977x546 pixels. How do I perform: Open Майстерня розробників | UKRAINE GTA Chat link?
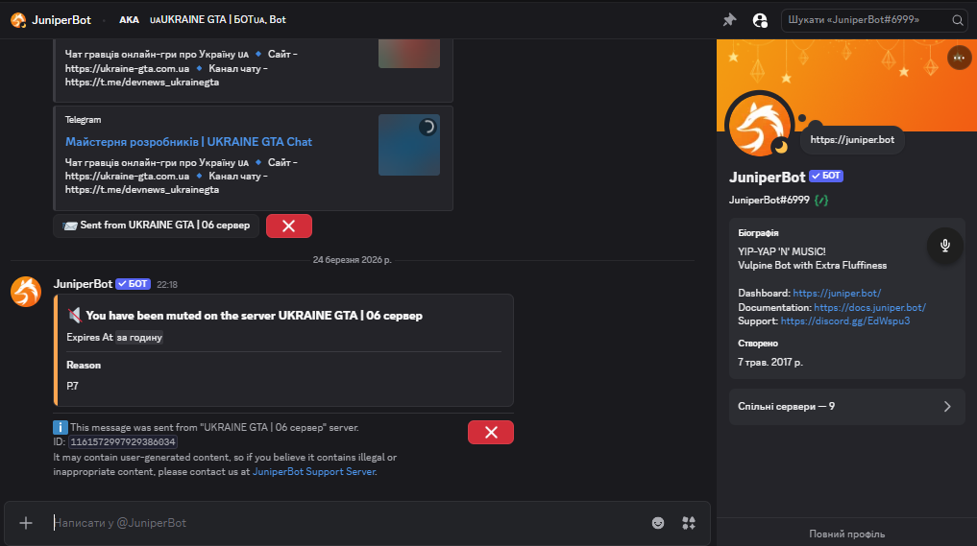click(x=189, y=142)
